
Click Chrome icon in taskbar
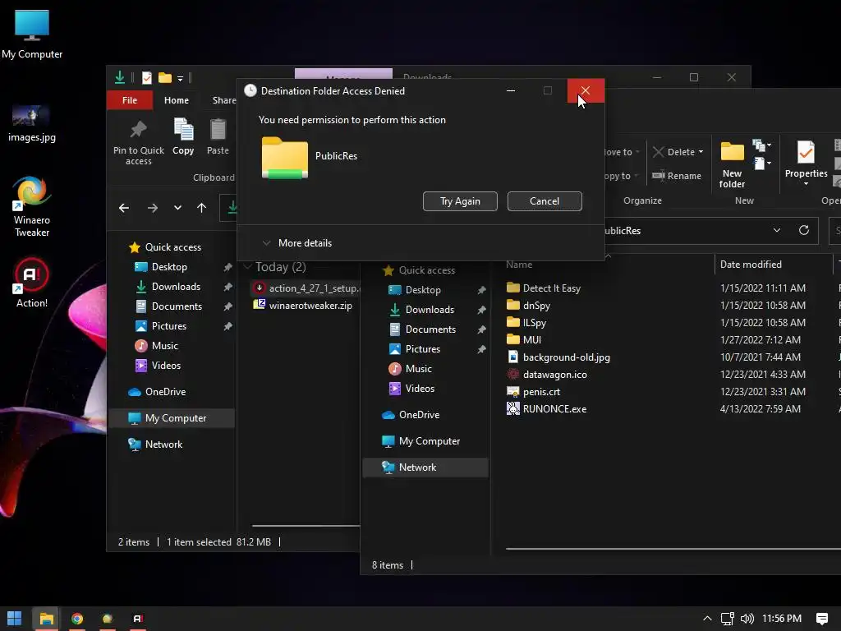77,619
